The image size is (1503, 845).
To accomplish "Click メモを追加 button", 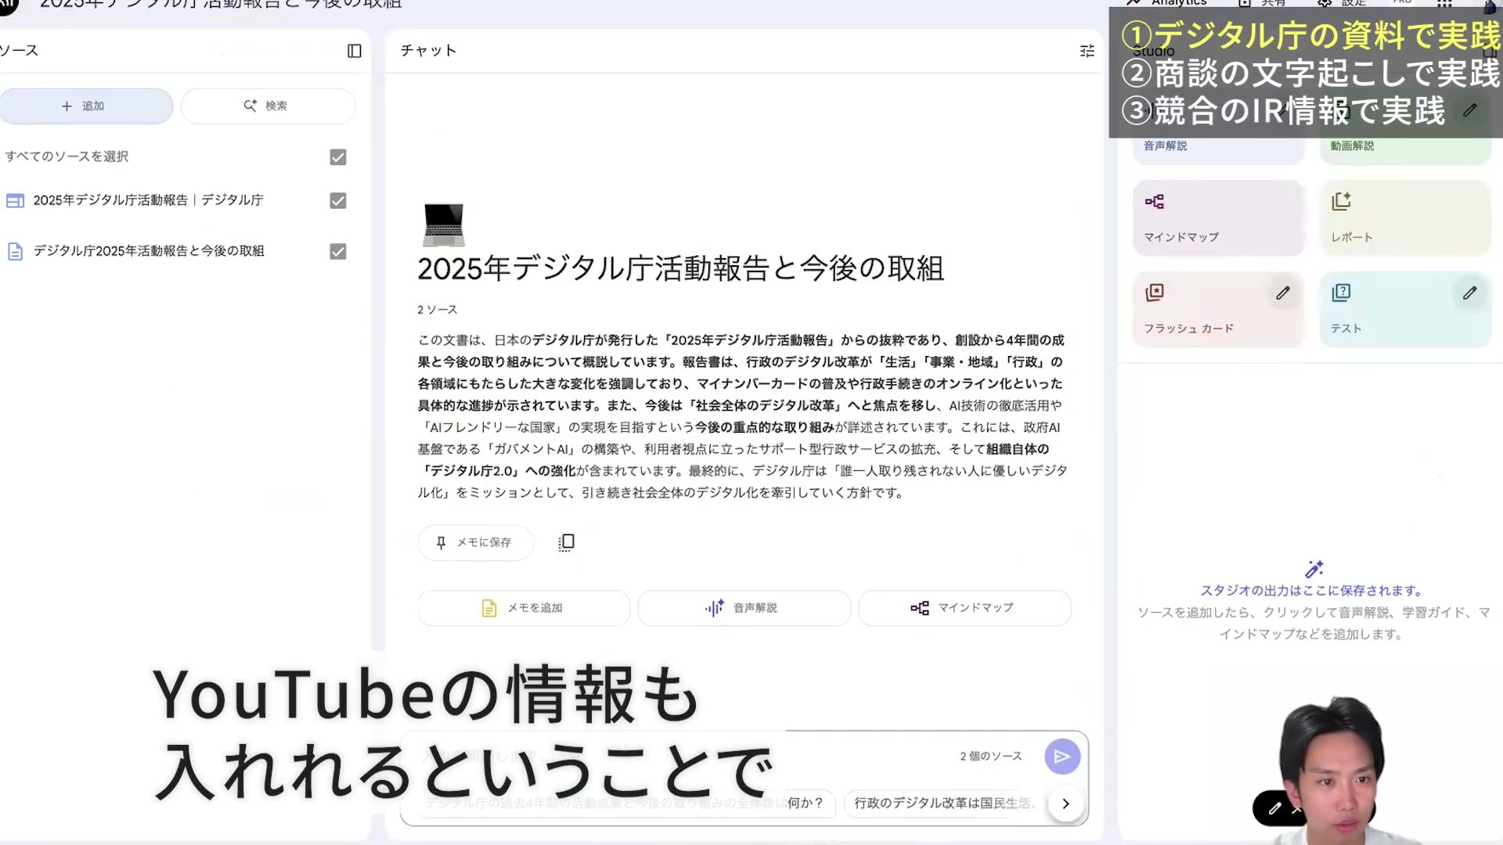I will click(x=524, y=608).
